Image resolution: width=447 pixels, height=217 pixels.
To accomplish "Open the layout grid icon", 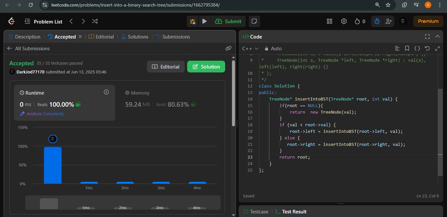I will coord(329,22).
